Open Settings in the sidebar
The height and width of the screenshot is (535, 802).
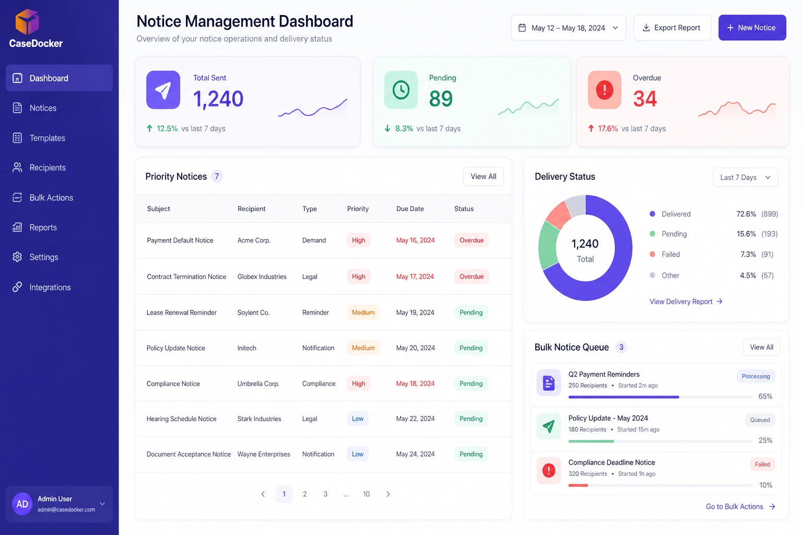point(59,257)
